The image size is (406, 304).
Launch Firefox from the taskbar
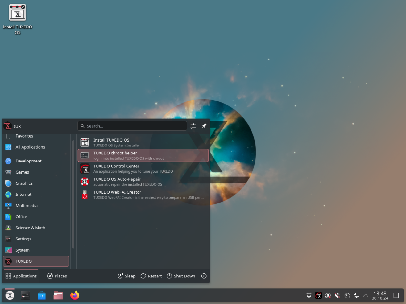pyautogui.click(x=75, y=295)
